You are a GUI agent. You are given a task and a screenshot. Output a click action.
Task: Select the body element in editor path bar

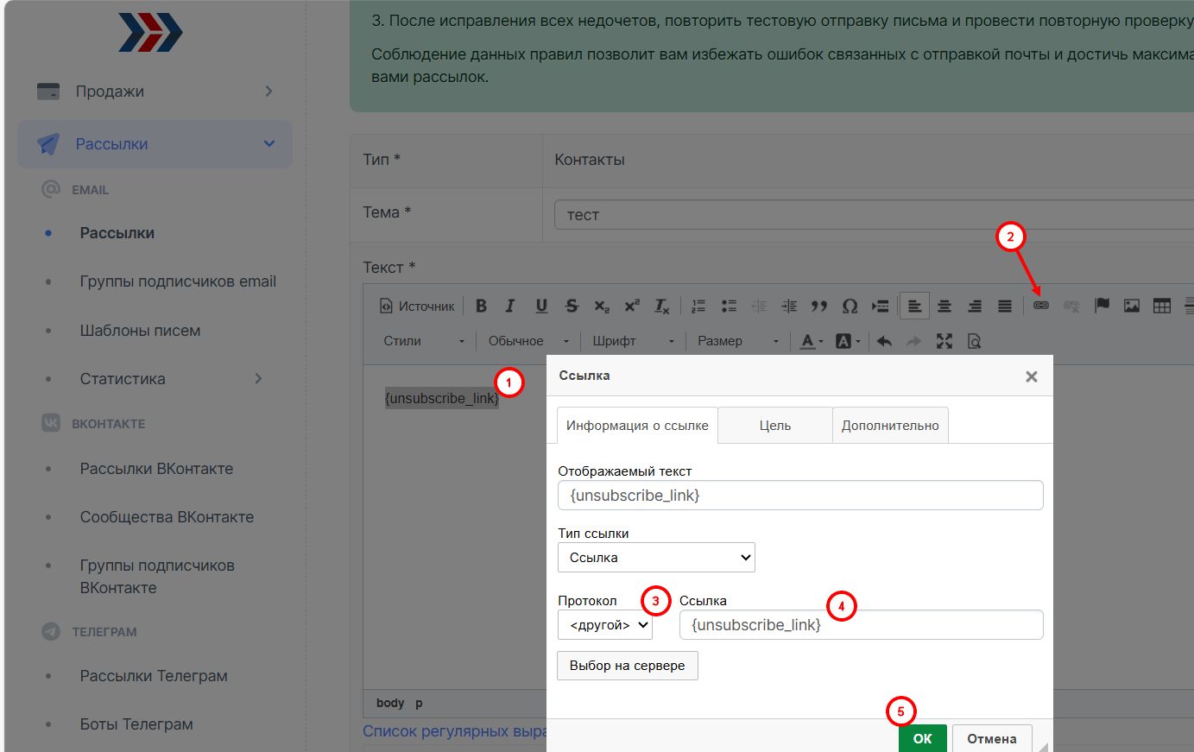390,703
